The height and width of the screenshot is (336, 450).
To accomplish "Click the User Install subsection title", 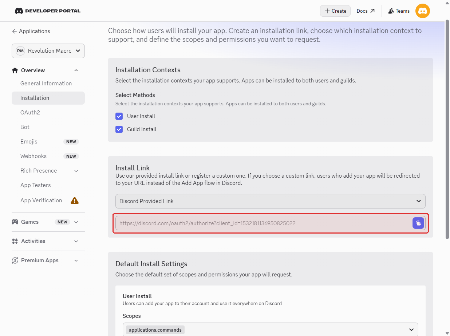I will click(x=137, y=296).
